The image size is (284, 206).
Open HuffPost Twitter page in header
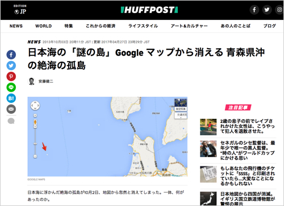coord(267,10)
